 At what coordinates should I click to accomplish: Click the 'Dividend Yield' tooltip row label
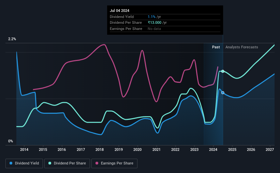[122, 17]
